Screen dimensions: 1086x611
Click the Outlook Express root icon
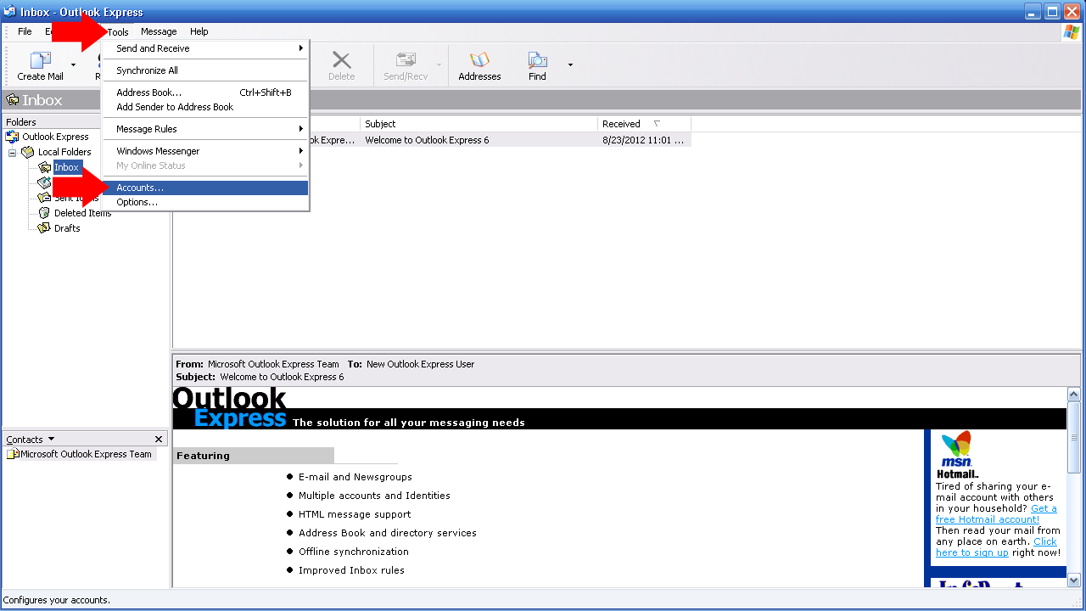[12, 137]
